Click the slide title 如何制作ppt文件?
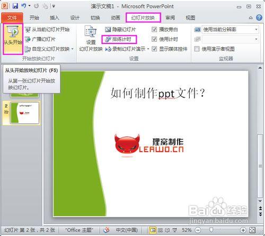This screenshot has width=265, height=236. 158,93
